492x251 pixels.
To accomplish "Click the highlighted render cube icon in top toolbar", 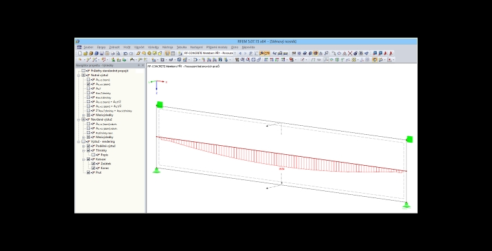I will [315, 54].
